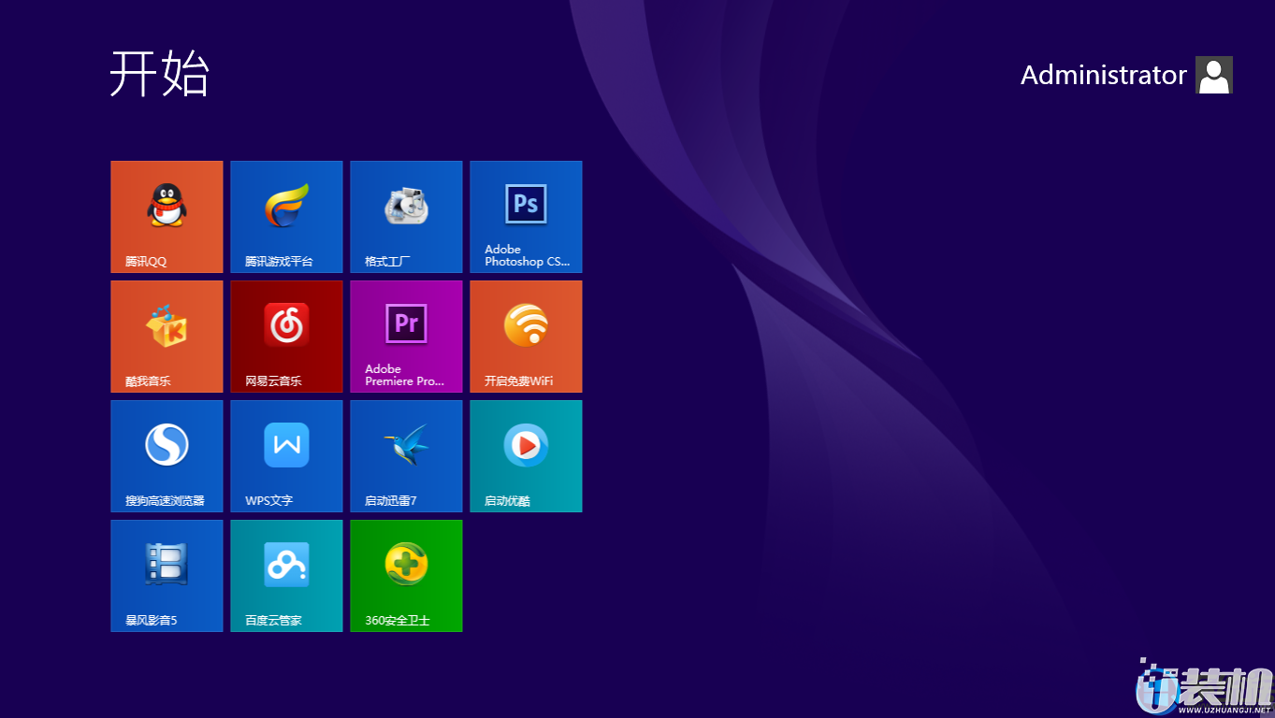Launch Adobe Photoshop CS tile
1275x718 pixels.
click(526, 217)
